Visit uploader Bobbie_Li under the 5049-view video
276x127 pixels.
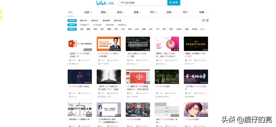pyautogui.click(x=133, y=64)
